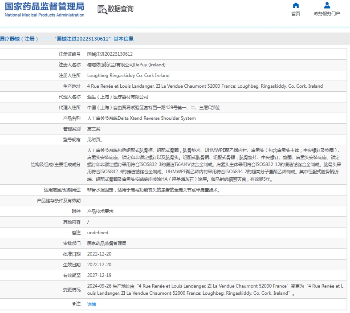Click the 国家药品监督管理局 site logo
Image resolution: width=350 pixels, height=313 pixels.
[x=44, y=6]
